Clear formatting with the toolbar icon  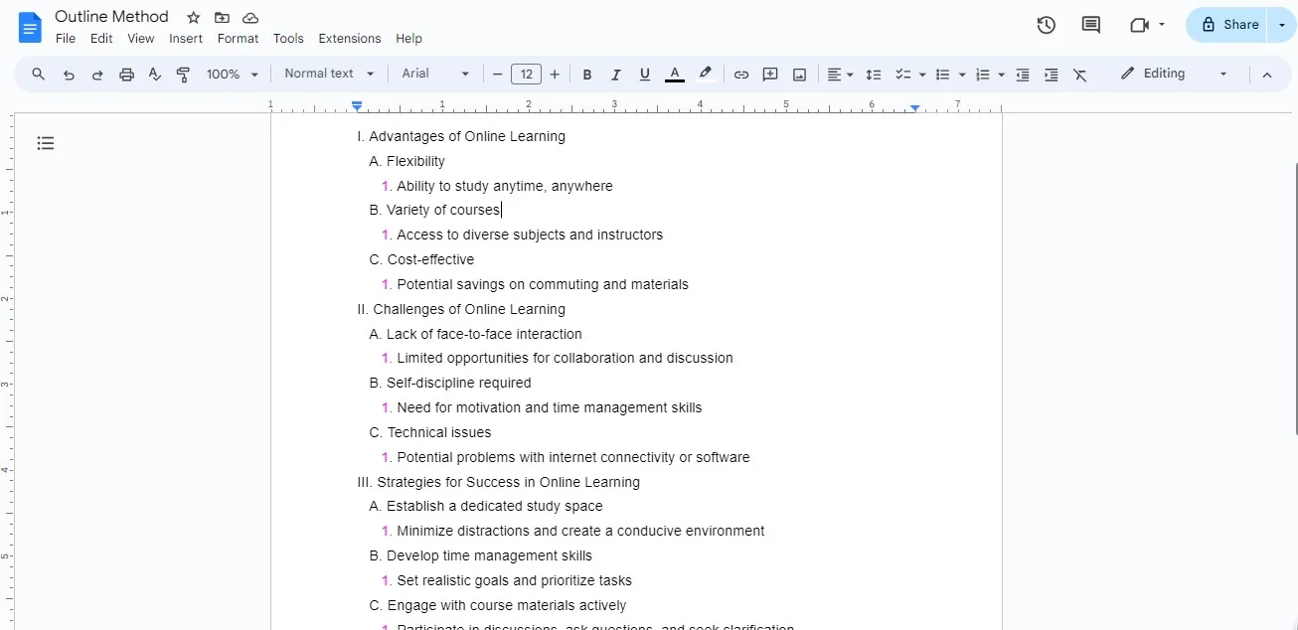tap(1080, 74)
